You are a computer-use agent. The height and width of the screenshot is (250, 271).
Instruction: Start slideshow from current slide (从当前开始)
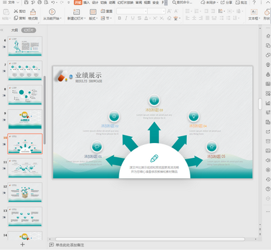click(x=52, y=14)
